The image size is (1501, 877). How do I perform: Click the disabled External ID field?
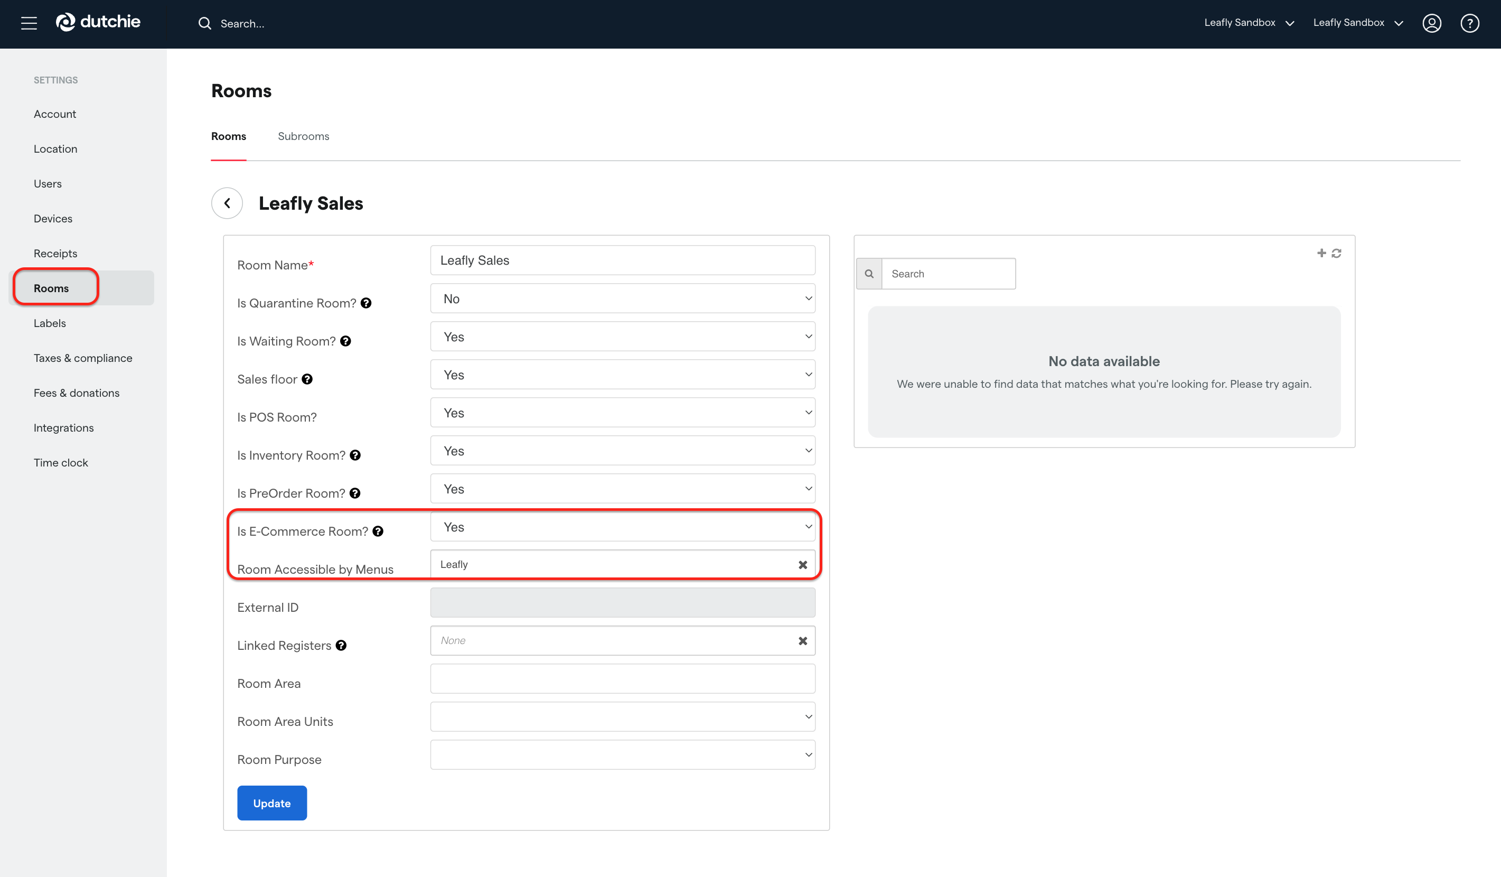623,602
